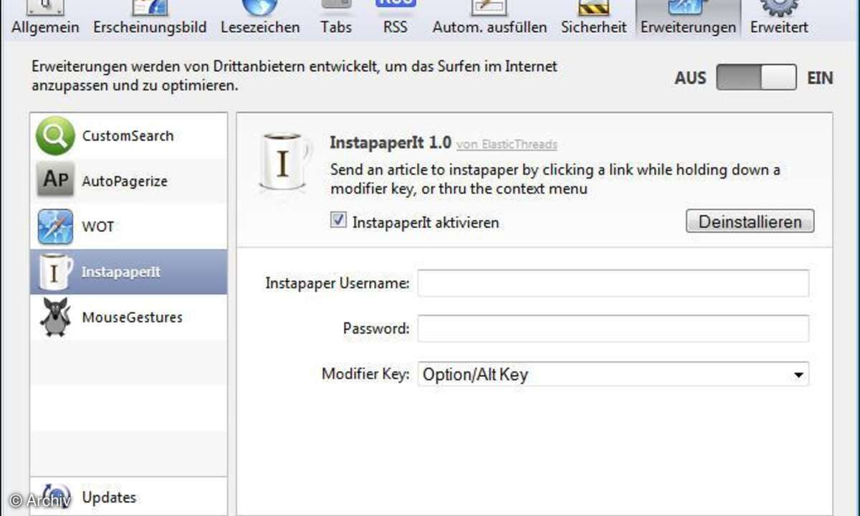Click the CustomSearch magnifier icon
This screenshot has height=516, width=860.
55,136
